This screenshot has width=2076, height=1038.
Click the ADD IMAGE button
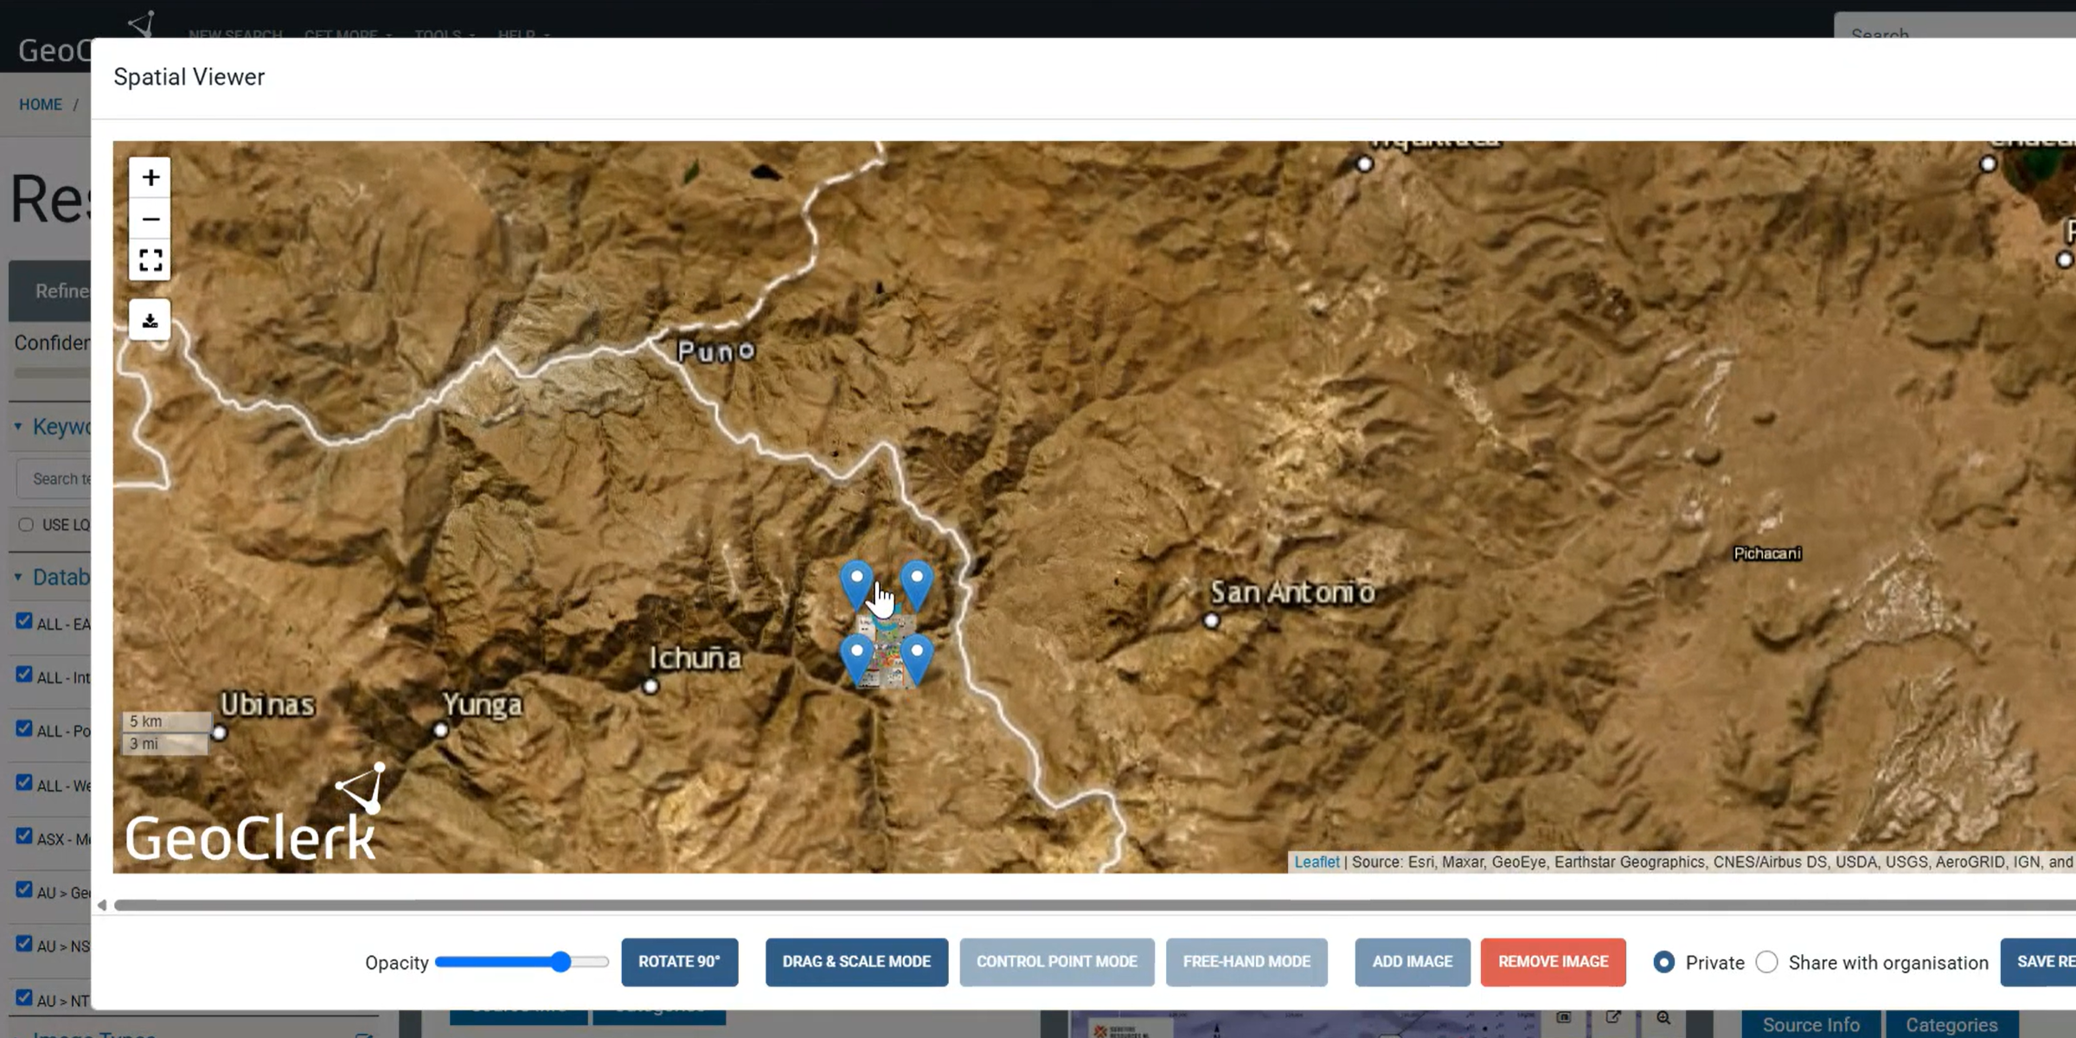[x=1413, y=962]
